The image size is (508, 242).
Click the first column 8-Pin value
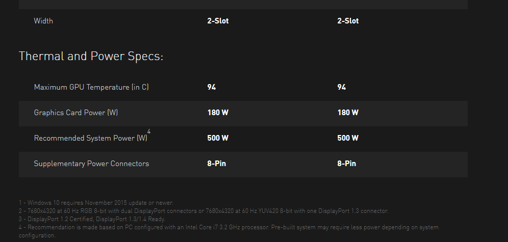[x=217, y=164]
